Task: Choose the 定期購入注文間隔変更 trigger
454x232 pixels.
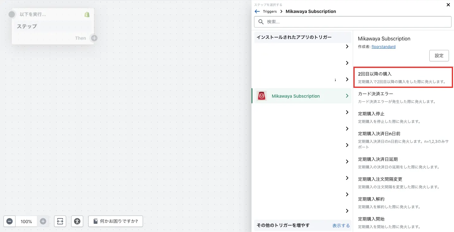Action: pyautogui.click(x=403, y=182)
